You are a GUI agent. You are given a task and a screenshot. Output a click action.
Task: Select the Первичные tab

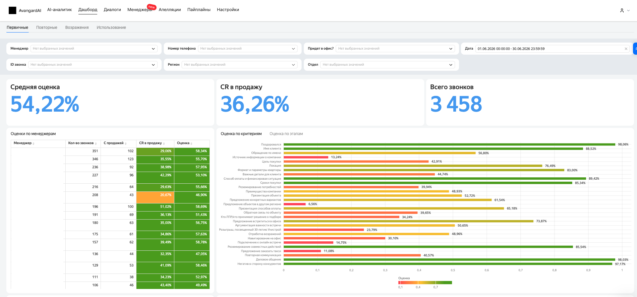[17, 27]
